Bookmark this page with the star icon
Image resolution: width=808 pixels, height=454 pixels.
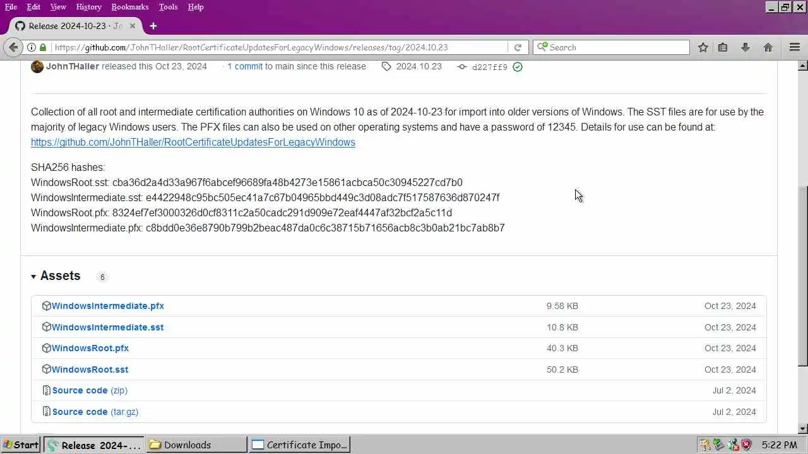pyautogui.click(x=703, y=47)
